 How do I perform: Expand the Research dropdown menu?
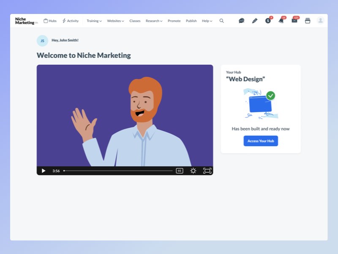pos(154,21)
